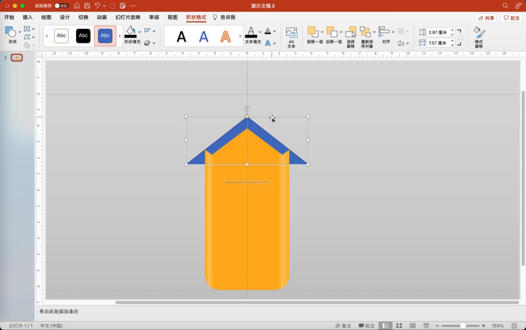
Task: Start slideshow from status bar icon
Action: click(x=426, y=326)
